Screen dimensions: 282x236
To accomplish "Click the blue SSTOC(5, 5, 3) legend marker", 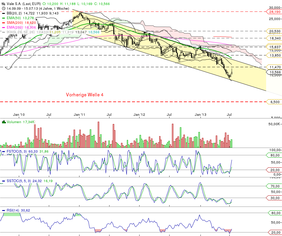I will click(x=4, y=181).
